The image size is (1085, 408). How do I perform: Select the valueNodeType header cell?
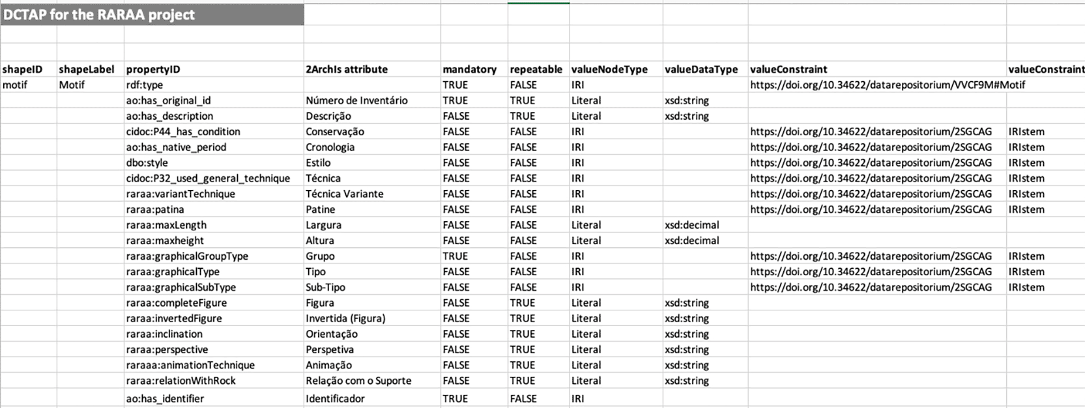[x=616, y=69]
